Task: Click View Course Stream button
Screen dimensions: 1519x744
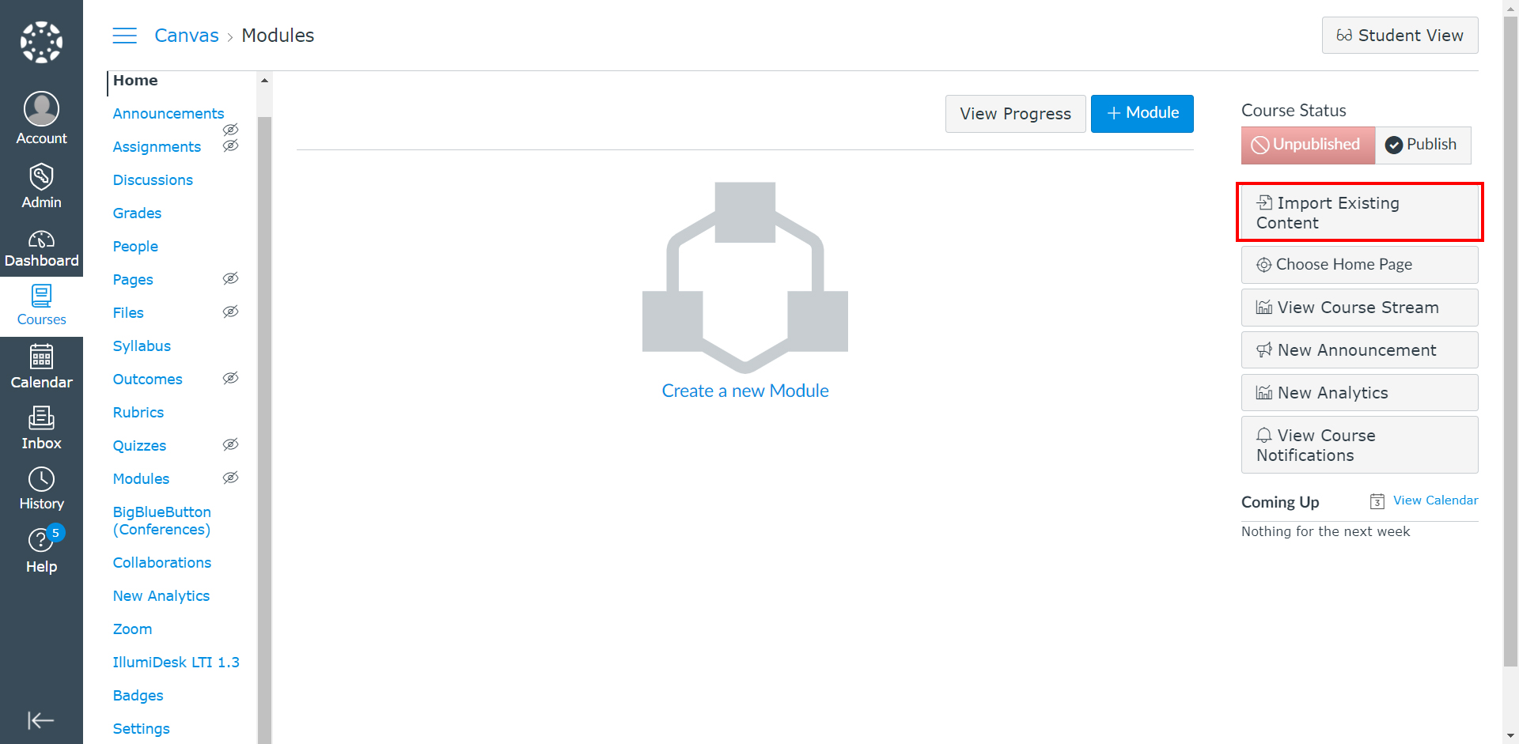Action: tap(1359, 308)
